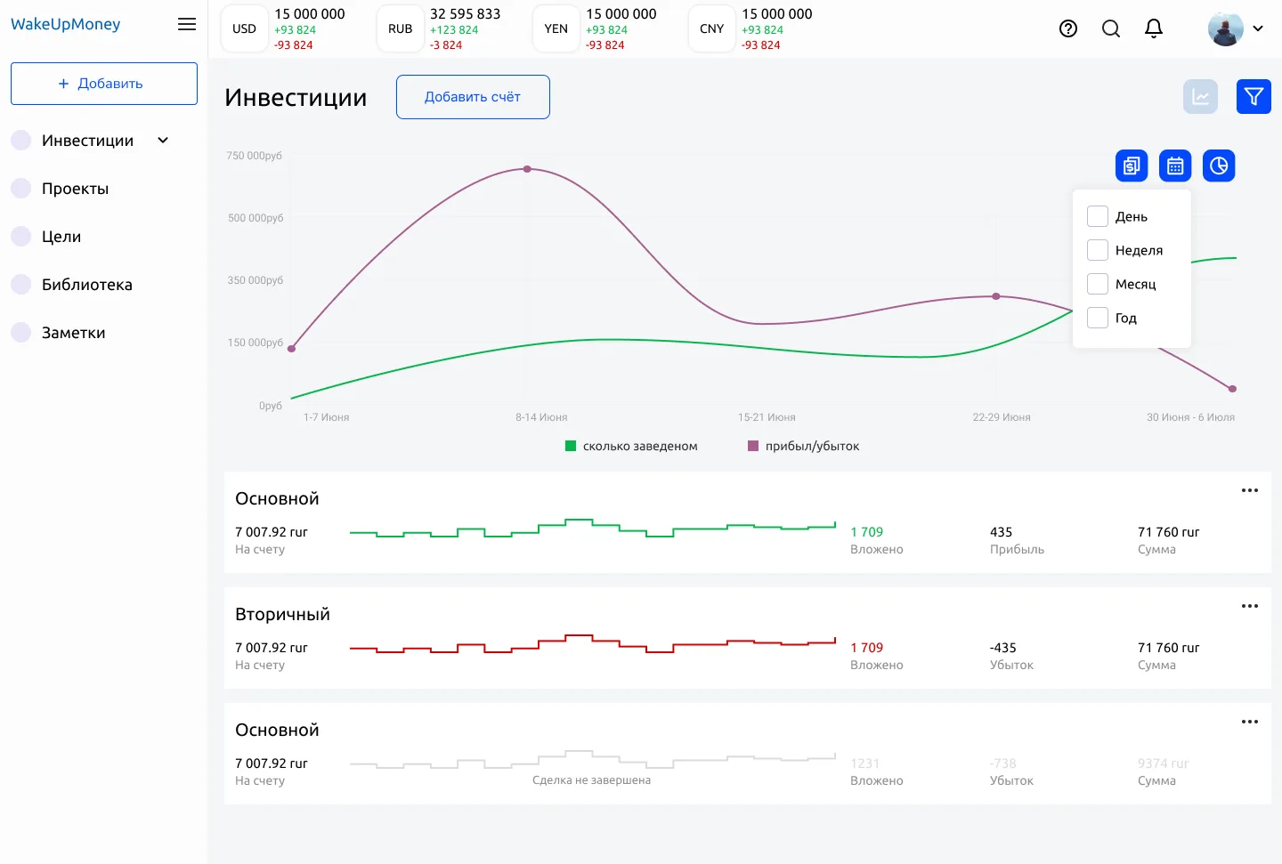
Task: Click the 435 Прибыль value
Action: tap(1001, 532)
